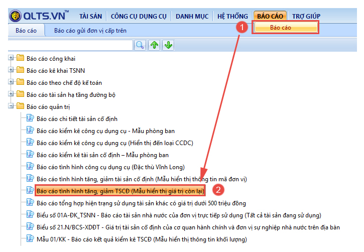This screenshot has height=252, width=364.
Task: Switch to Báo cáo gửi đơn vị cấp trên tab
Action: pyautogui.click(x=90, y=31)
